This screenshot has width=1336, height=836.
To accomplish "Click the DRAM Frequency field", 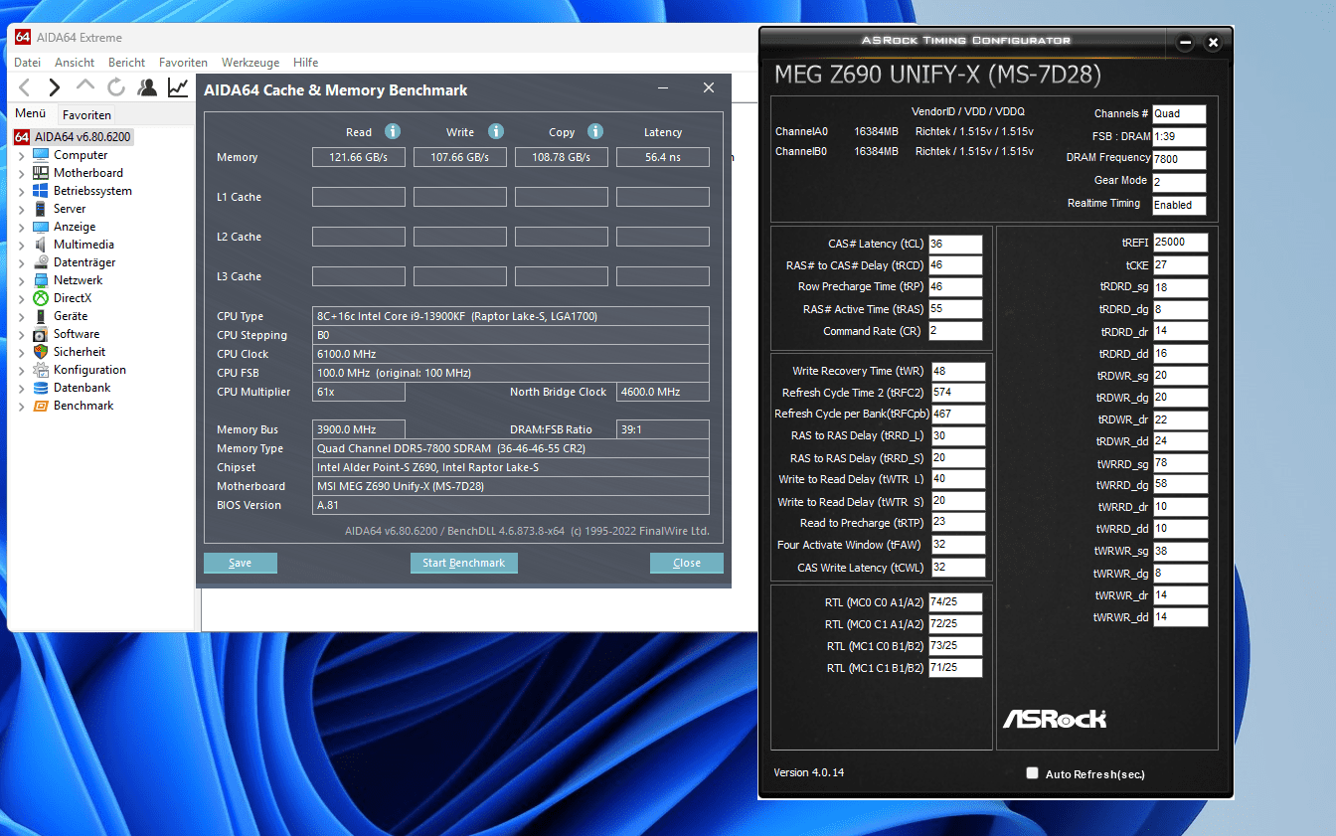I will click(1179, 159).
